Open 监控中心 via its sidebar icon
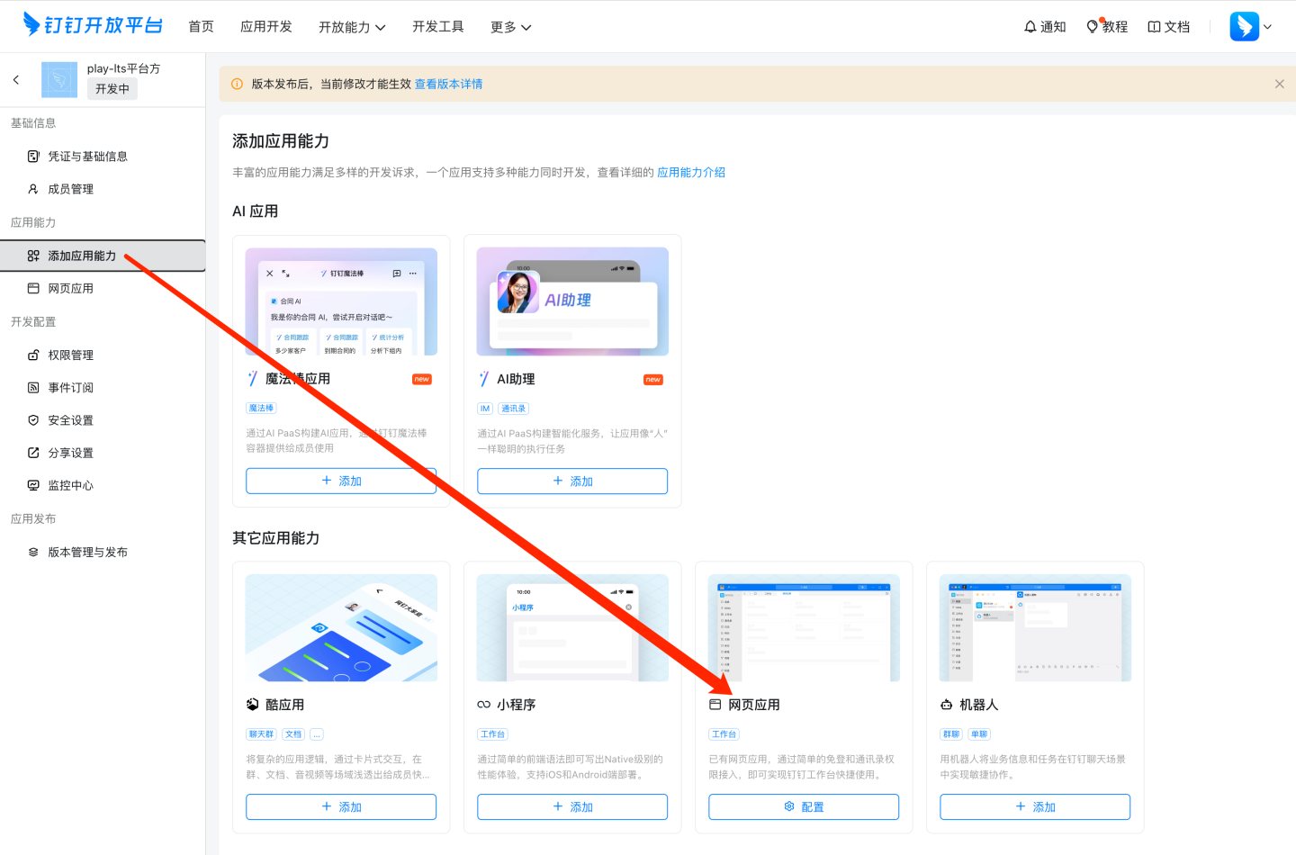 point(32,485)
